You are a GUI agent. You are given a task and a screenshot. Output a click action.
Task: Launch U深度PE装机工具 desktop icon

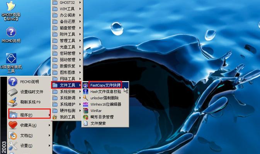click(11, 58)
